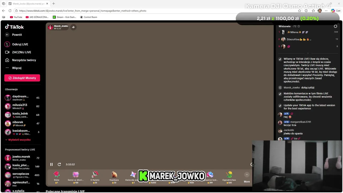Open serceplacze suggested creator
This screenshot has height=193, width=343.
[22, 175]
